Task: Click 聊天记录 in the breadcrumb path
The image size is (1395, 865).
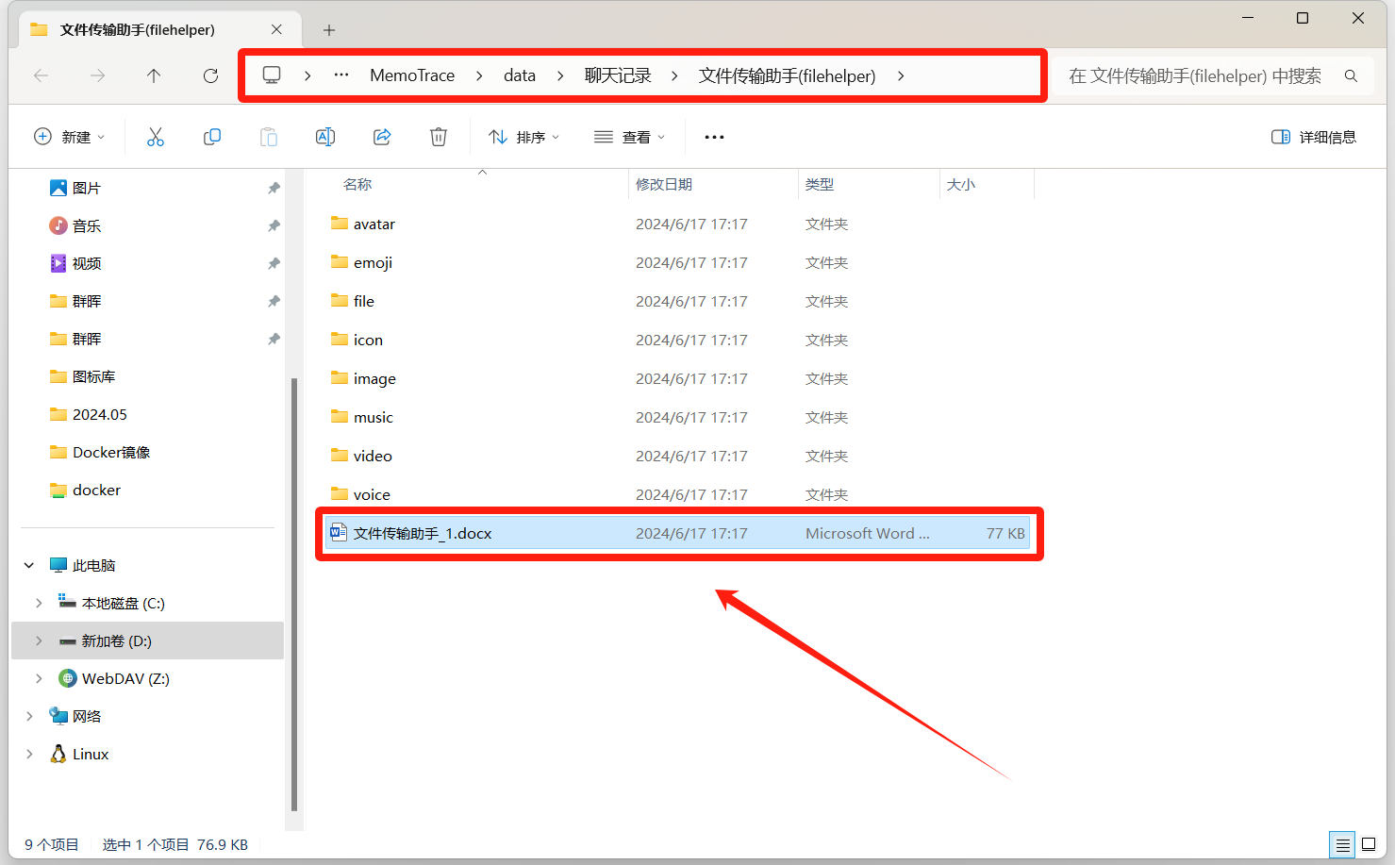Action: (x=618, y=75)
